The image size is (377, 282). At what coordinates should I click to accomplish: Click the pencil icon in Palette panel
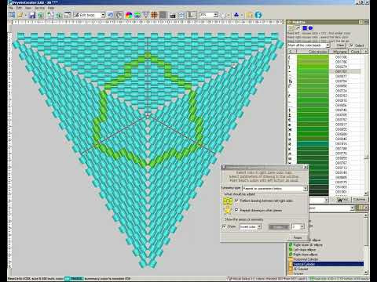[298, 28]
